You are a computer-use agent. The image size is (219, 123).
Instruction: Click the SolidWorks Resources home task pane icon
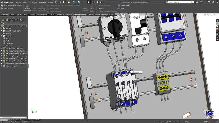point(217,21)
